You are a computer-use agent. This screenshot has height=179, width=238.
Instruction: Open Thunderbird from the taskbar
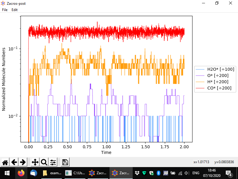(x=33, y=173)
